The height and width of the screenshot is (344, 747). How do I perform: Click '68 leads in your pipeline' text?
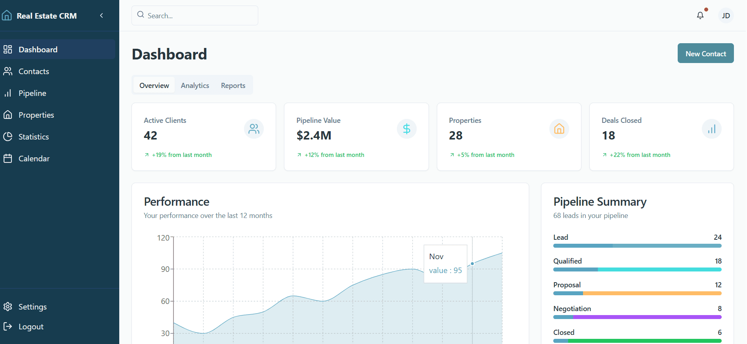[x=591, y=216]
